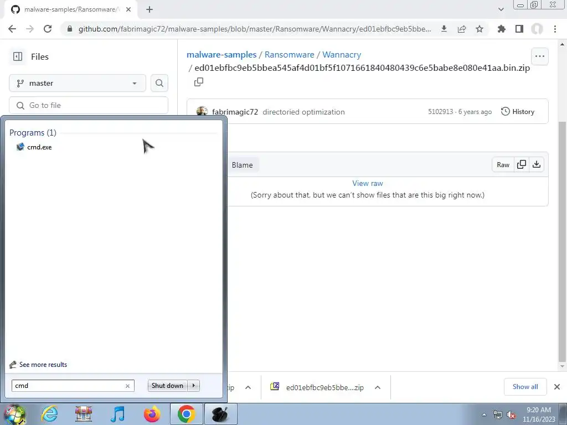Open the Chrome extensions puzzle icon
567x425 pixels.
coord(502,29)
